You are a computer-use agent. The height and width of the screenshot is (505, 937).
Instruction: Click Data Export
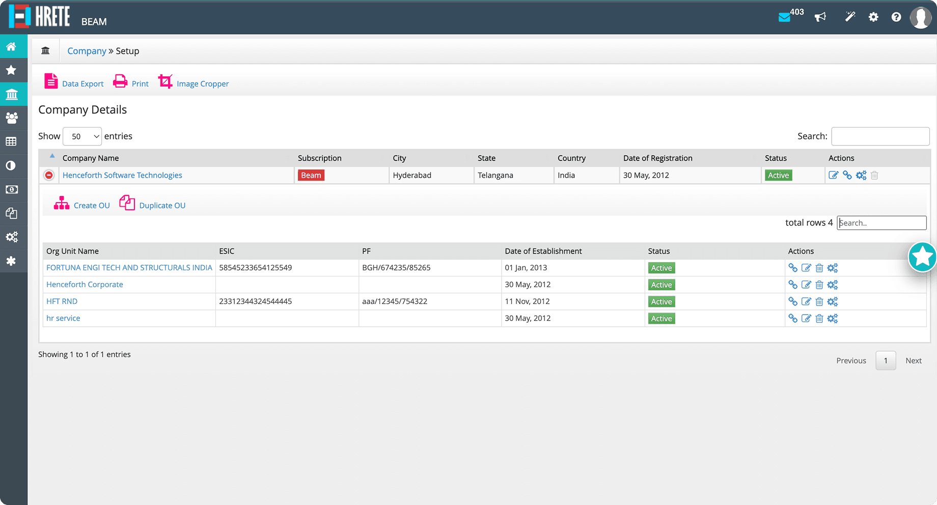tap(74, 82)
